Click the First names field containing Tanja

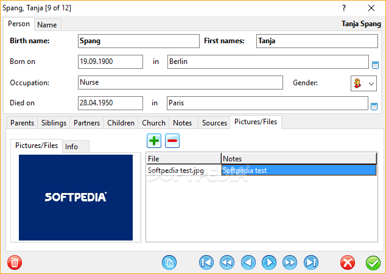click(317, 41)
